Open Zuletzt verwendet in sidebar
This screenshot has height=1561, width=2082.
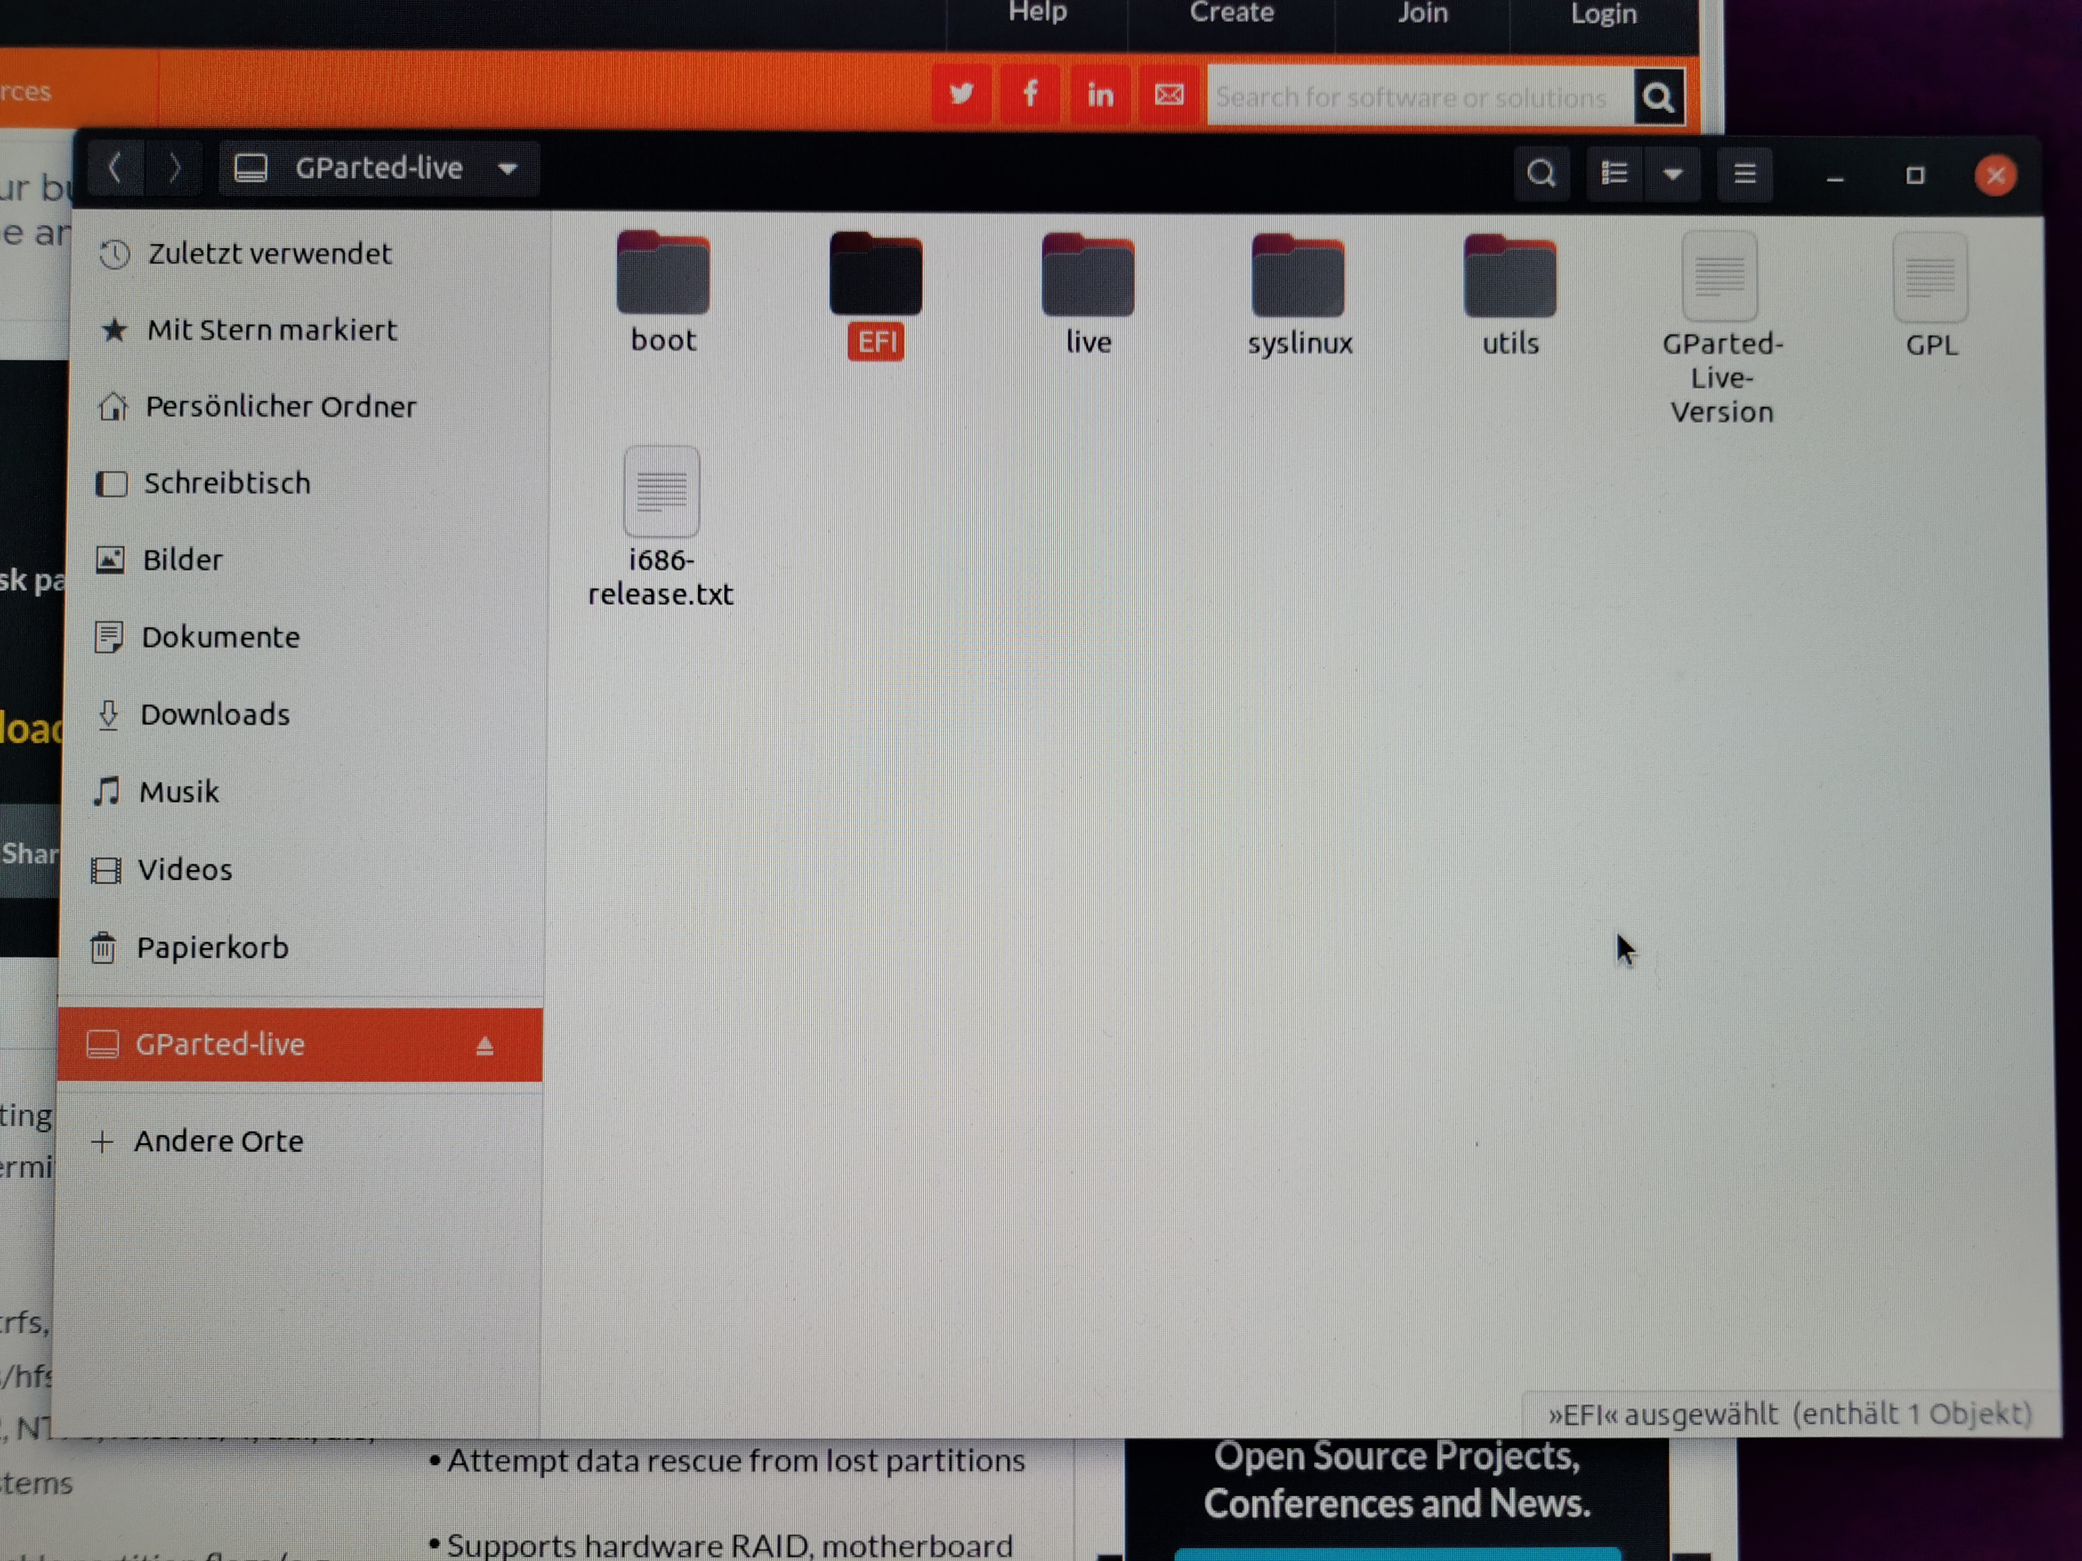coord(269,254)
